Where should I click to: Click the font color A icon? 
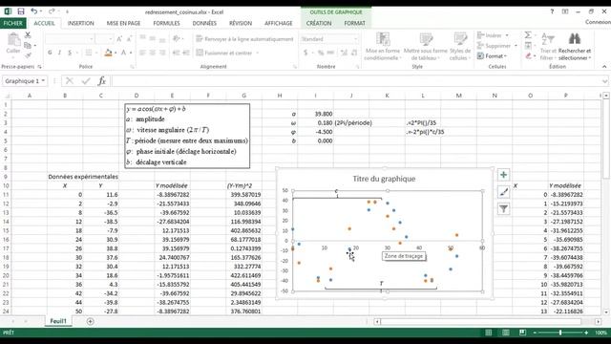(x=123, y=53)
